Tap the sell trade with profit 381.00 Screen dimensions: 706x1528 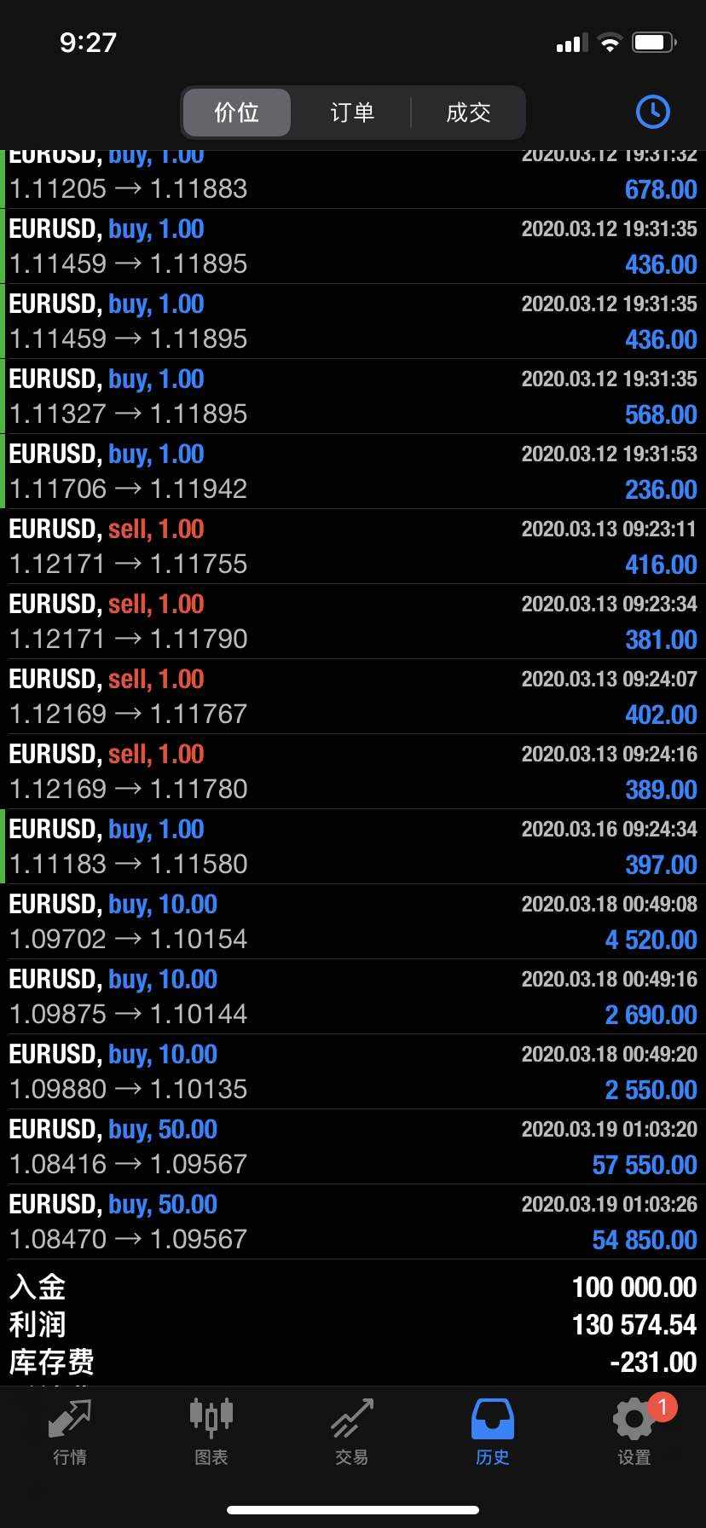click(353, 622)
